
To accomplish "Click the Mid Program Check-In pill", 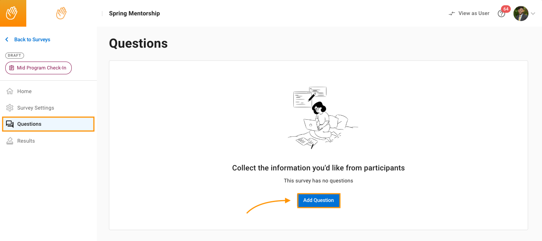I will (38, 68).
